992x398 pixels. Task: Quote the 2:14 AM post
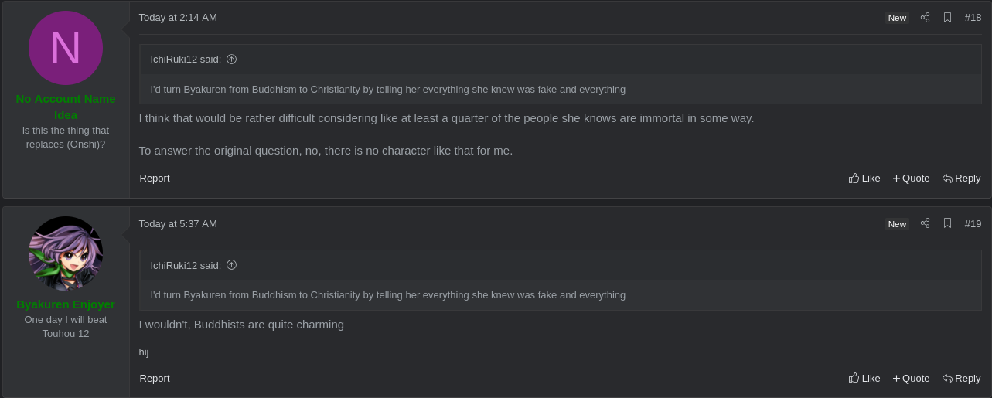[x=911, y=179]
